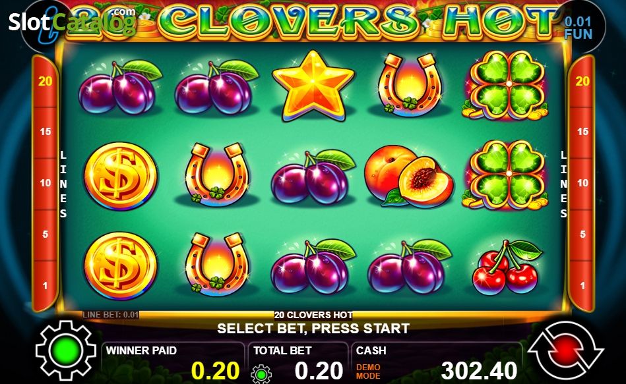The height and width of the screenshot is (384, 626).
Task: Open the large gear settings menu
Action: pyautogui.click(x=66, y=350)
